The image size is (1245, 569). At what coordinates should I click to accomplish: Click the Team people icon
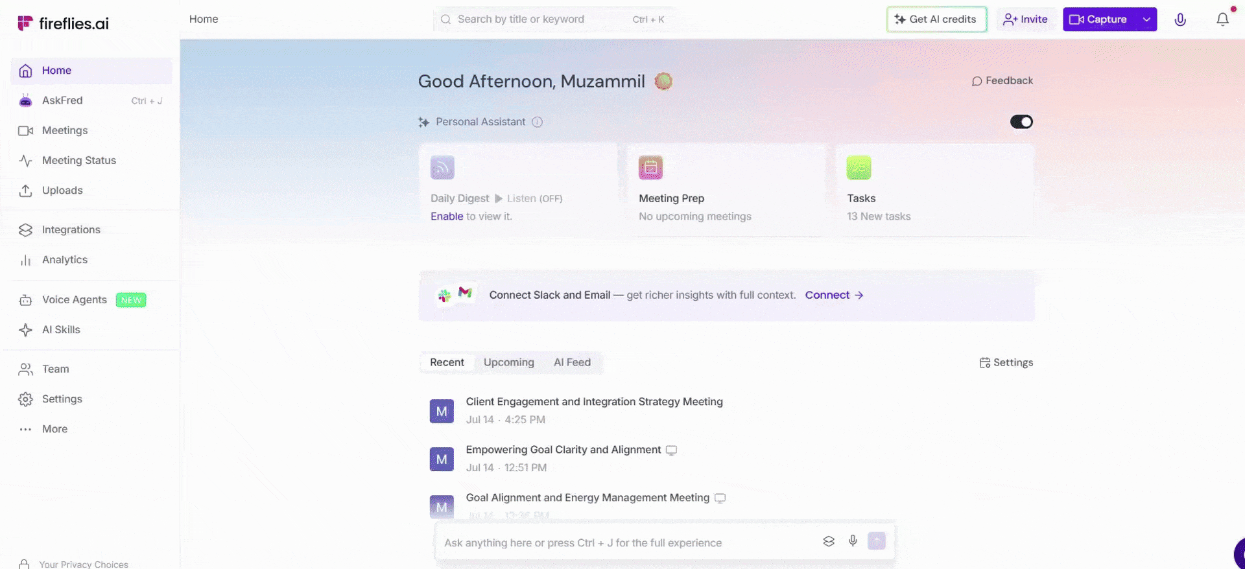tap(25, 369)
